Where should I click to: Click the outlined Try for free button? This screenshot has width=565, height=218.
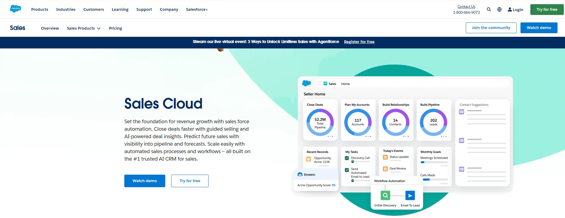[190, 181]
